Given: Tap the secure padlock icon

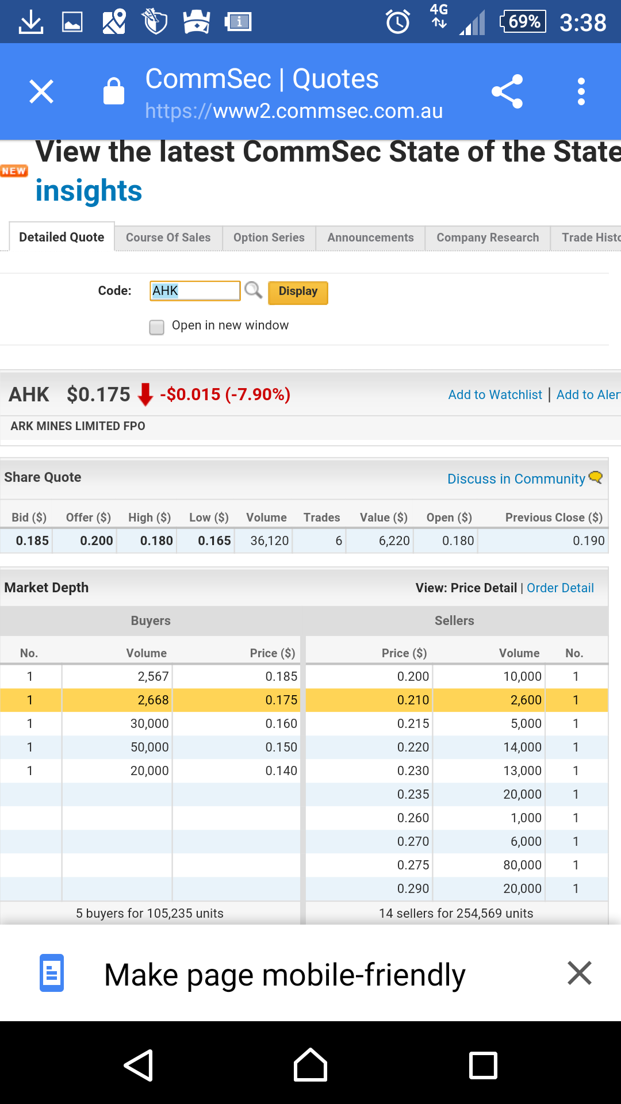Looking at the screenshot, I should tap(114, 91).
